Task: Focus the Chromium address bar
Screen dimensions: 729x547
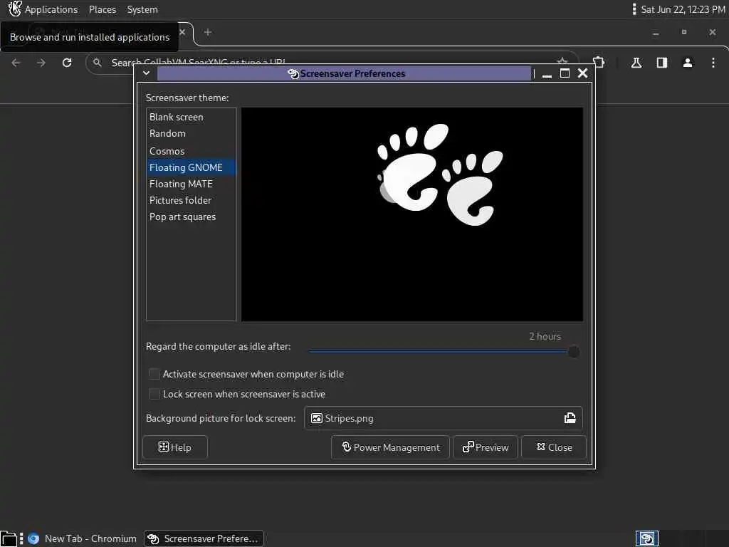Action: [x=331, y=63]
